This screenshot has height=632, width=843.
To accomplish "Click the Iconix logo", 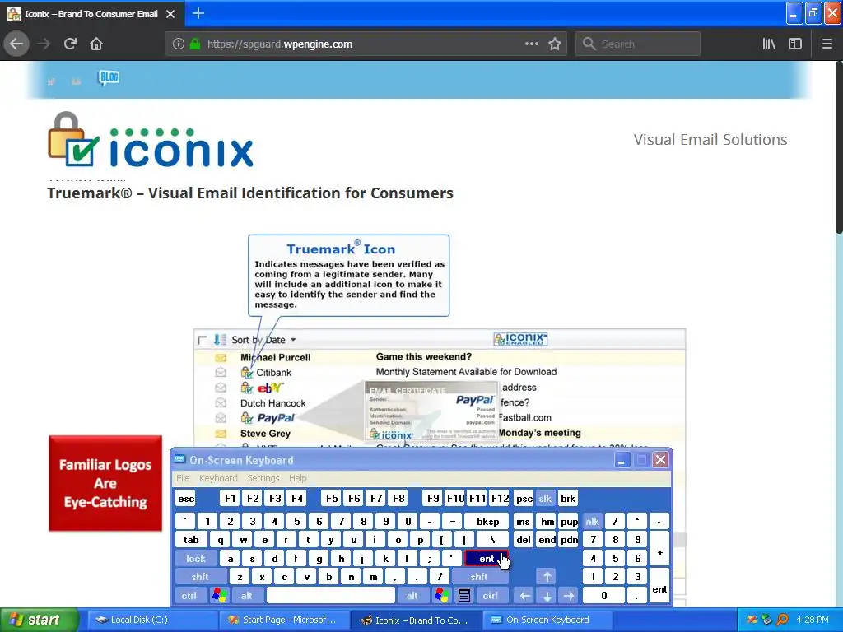I will 151,140.
